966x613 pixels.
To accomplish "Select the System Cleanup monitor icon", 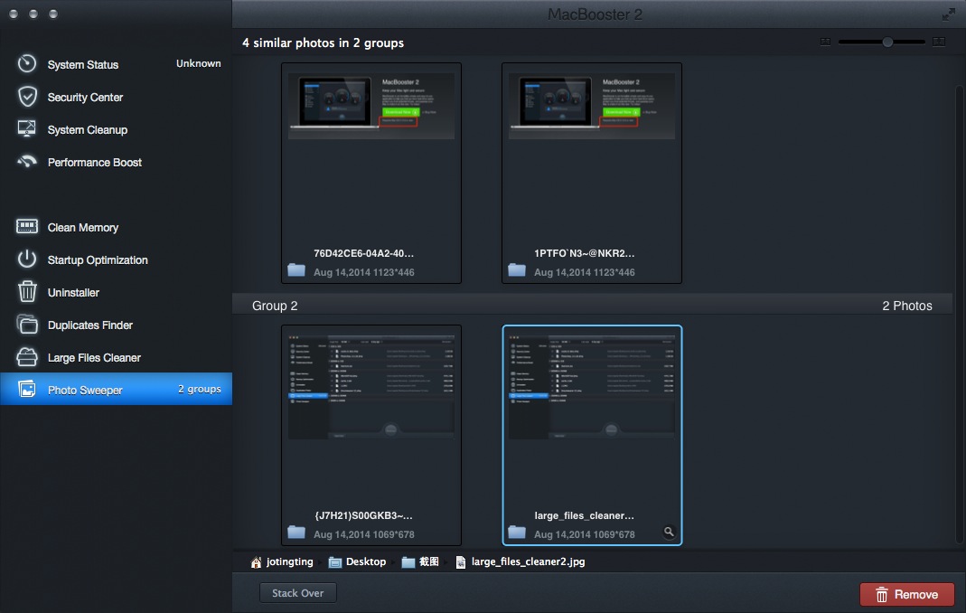I will (27, 129).
